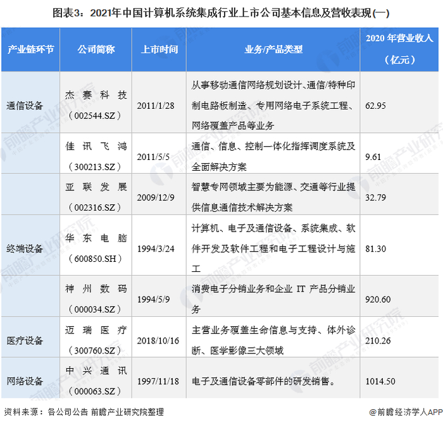Click the 2020年营业收入 column header

pos(399,49)
